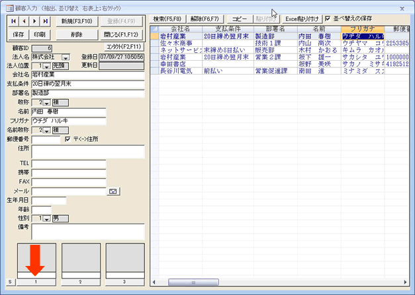
Task: Click the 印刷 button
Action: click(40, 34)
